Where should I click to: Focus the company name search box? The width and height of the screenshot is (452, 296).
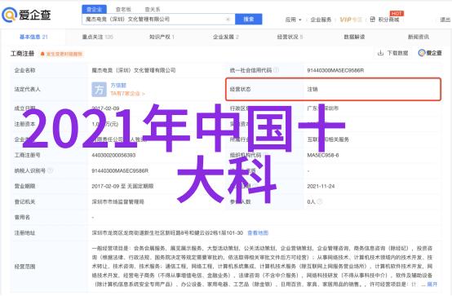(x=158, y=20)
